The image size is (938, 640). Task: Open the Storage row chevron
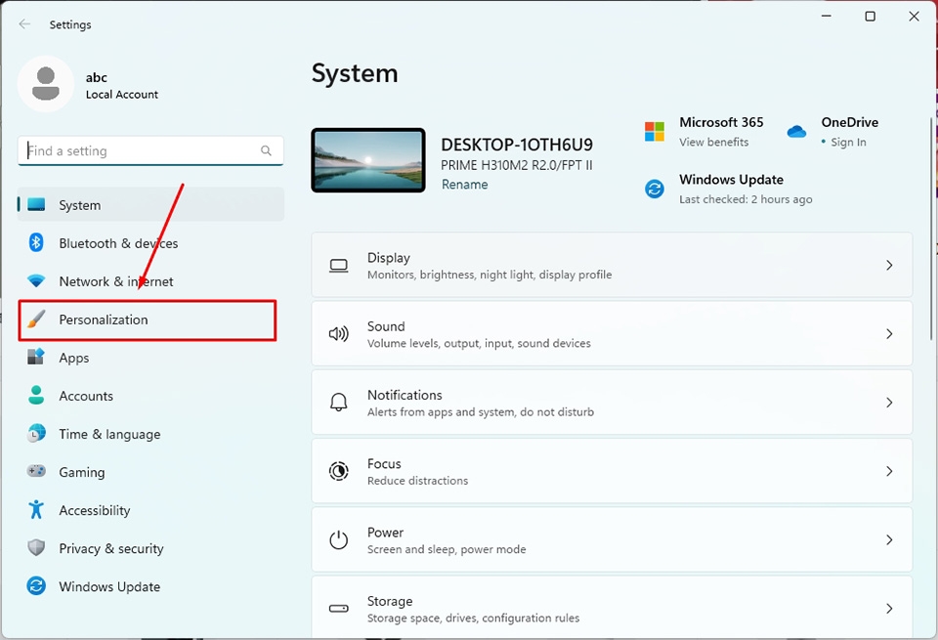point(889,609)
